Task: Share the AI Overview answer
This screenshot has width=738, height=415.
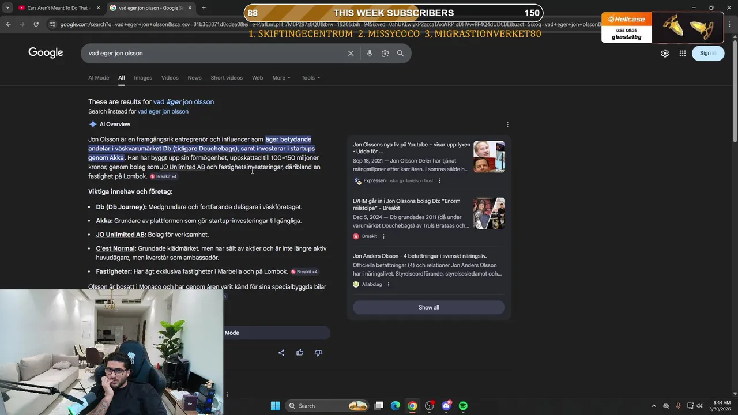Action: pos(281,353)
